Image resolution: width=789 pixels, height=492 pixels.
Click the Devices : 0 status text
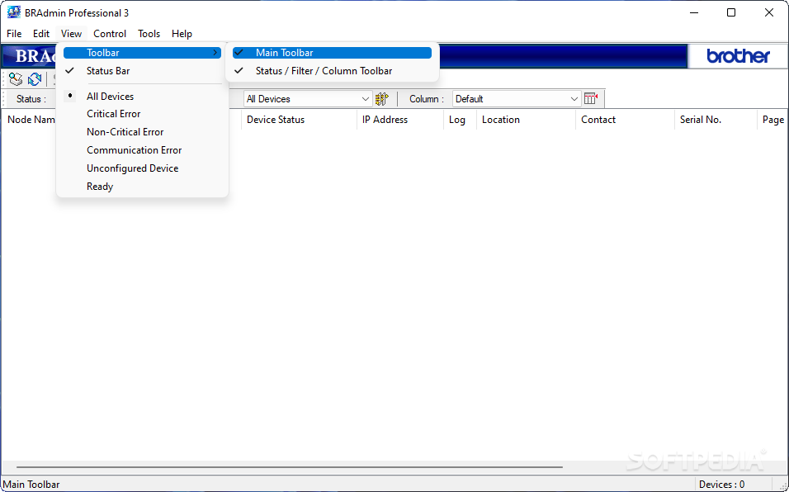click(721, 485)
